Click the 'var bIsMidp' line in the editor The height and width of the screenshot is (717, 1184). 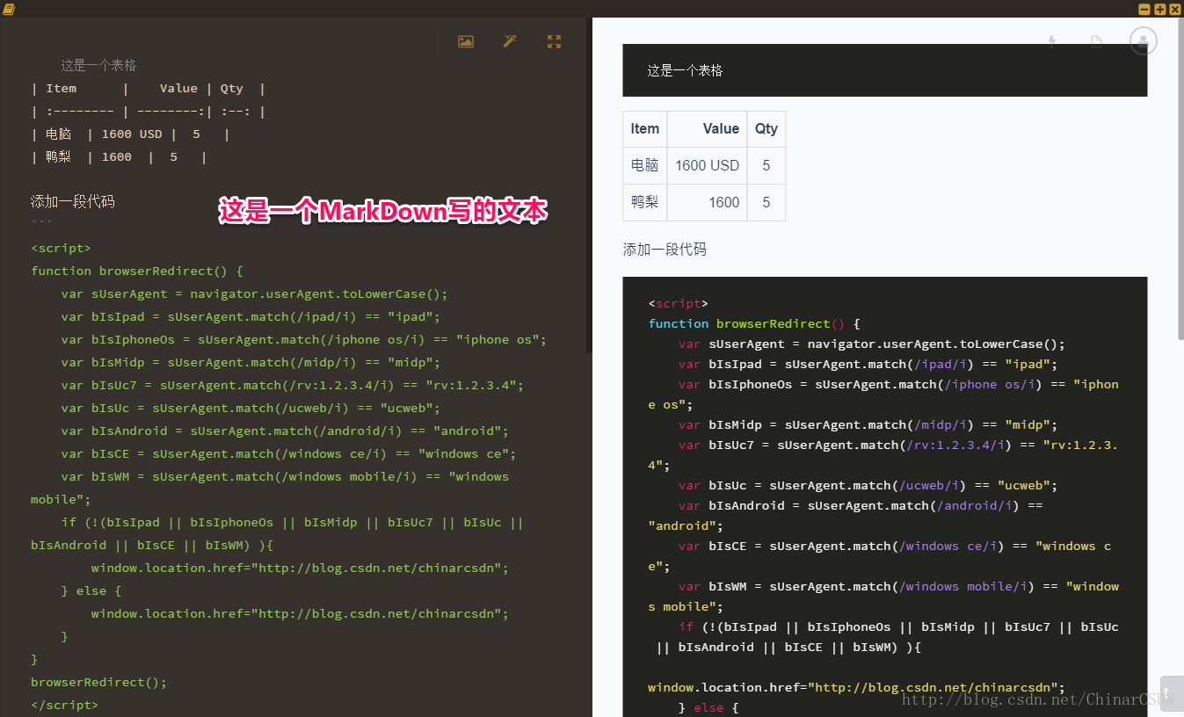(x=251, y=362)
